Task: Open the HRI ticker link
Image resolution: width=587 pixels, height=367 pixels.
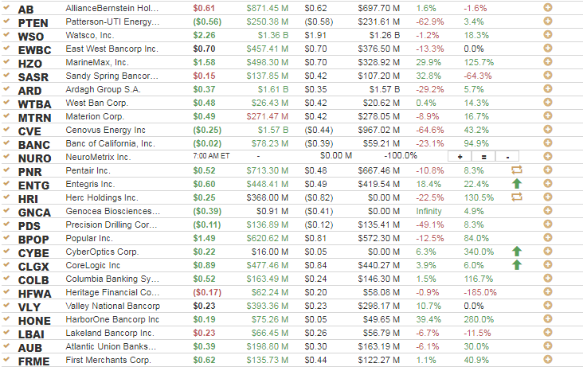Action: (28, 199)
